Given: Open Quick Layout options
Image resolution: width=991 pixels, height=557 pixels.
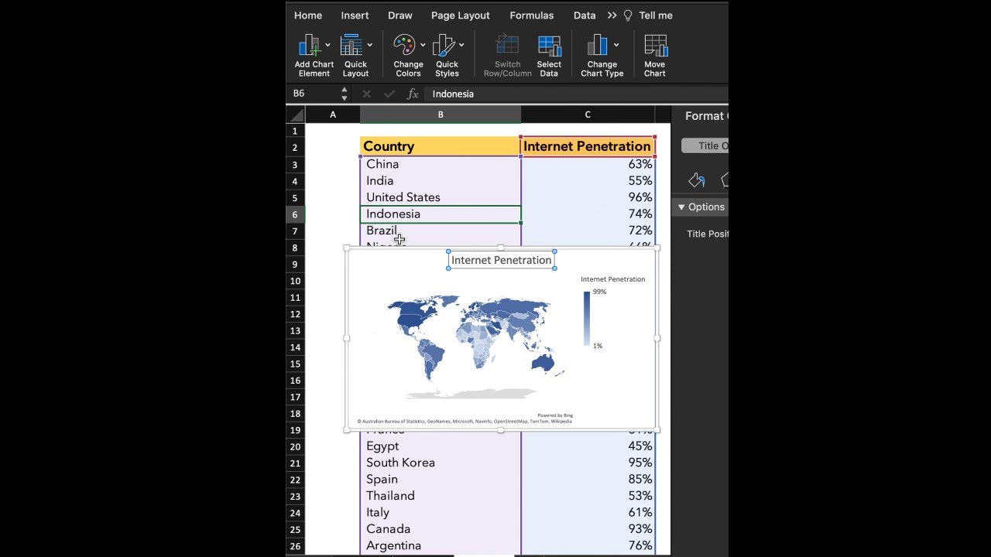Looking at the screenshot, I should pyautogui.click(x=355, y=56).
